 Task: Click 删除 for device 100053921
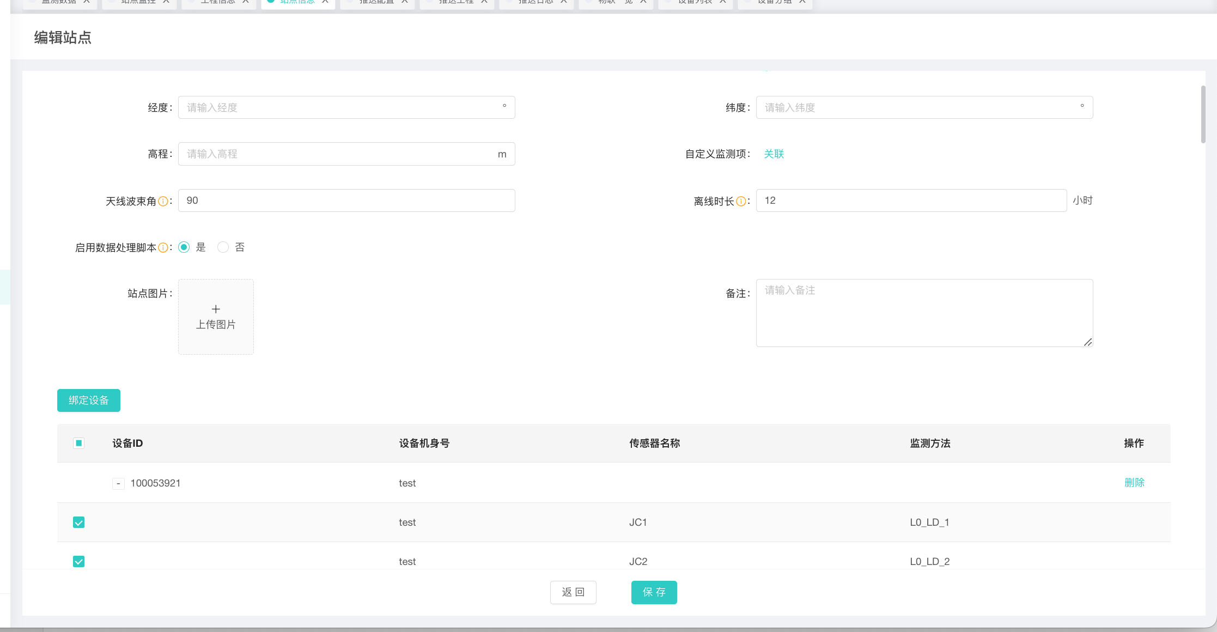click(1134, 483)
